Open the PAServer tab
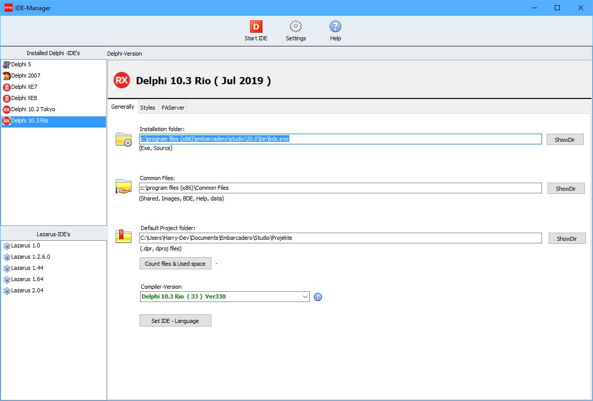Screen dimensions: 593x401 [173, 108]
